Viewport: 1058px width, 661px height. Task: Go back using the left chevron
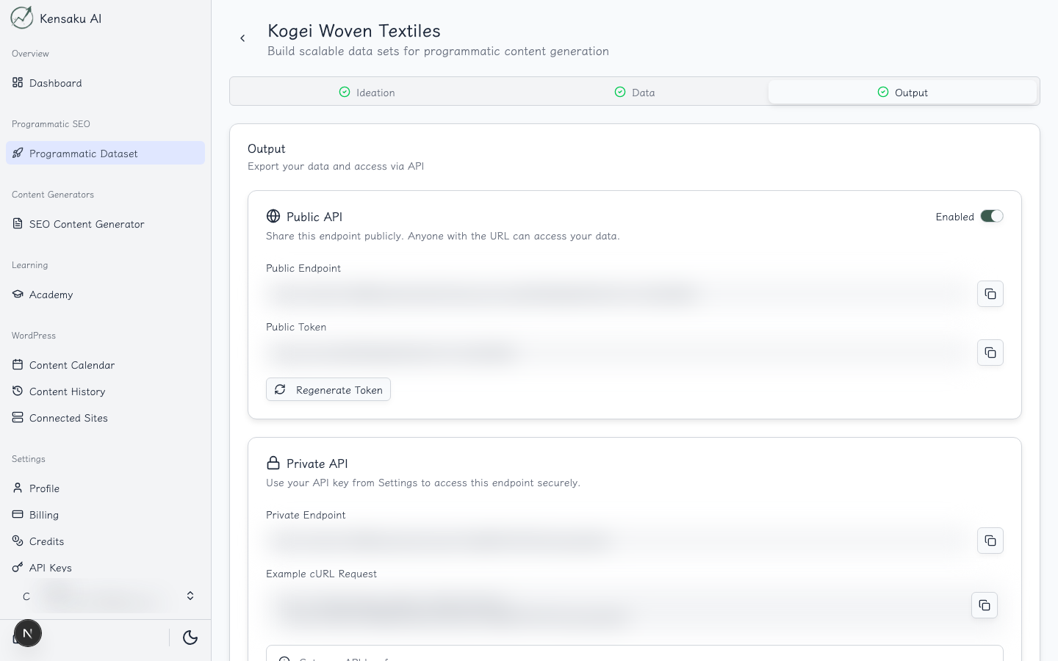coord(242,38)
